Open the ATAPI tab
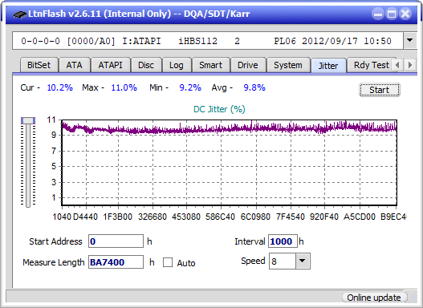The height and width of the screenshot is (308, 423). tap(110, 65)
